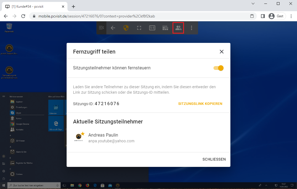Open the monitor grid selection icon
This screenshot has height=189, width=297.
coord(165,28)
